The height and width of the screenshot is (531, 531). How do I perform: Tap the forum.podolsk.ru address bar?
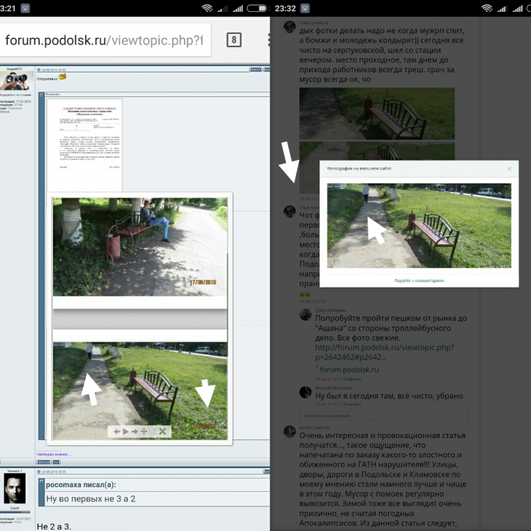(106, 40)
